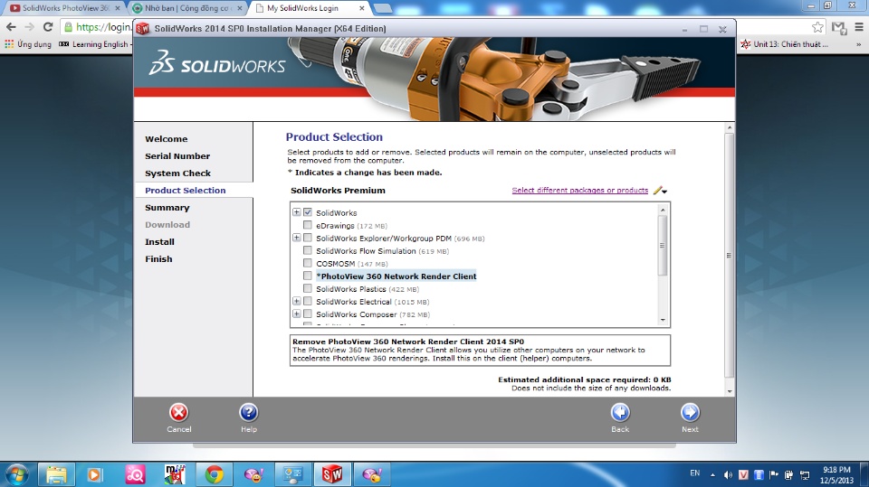Proceed with the Next arrow icon
Screen dimensions: 869x487
point(690,413)
